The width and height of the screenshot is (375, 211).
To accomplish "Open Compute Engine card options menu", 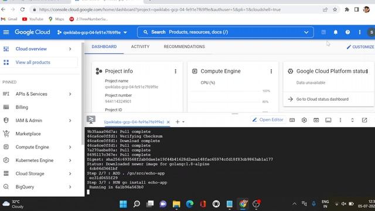I will point(271,72).
